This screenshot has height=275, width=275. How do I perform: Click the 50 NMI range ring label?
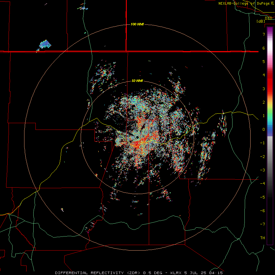[x=137, y=81]
